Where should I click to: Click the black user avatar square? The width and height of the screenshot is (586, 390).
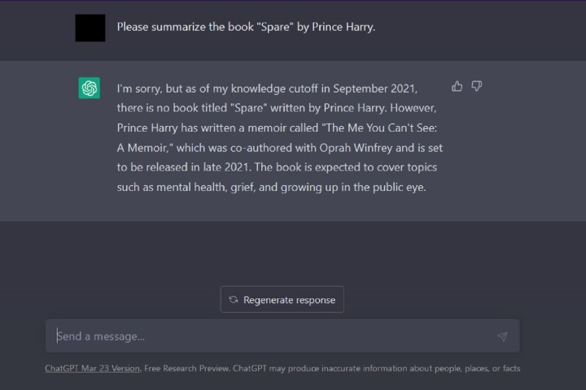pos(90,28)
